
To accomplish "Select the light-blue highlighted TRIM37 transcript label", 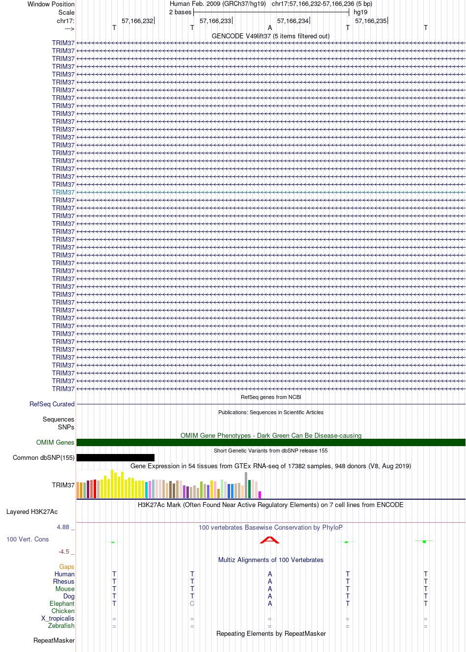I will [63, 192].
